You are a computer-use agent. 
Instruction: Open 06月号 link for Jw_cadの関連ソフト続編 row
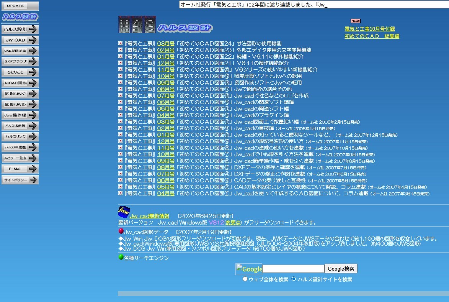(x=166, y=102)
